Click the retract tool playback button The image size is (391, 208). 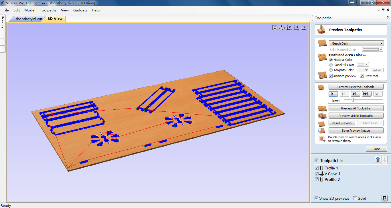tap(378, 94)
